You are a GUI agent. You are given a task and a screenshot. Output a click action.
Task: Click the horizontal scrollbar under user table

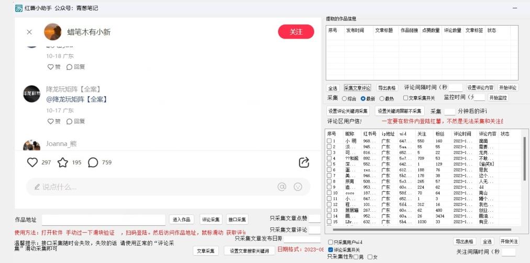(419, 230)
